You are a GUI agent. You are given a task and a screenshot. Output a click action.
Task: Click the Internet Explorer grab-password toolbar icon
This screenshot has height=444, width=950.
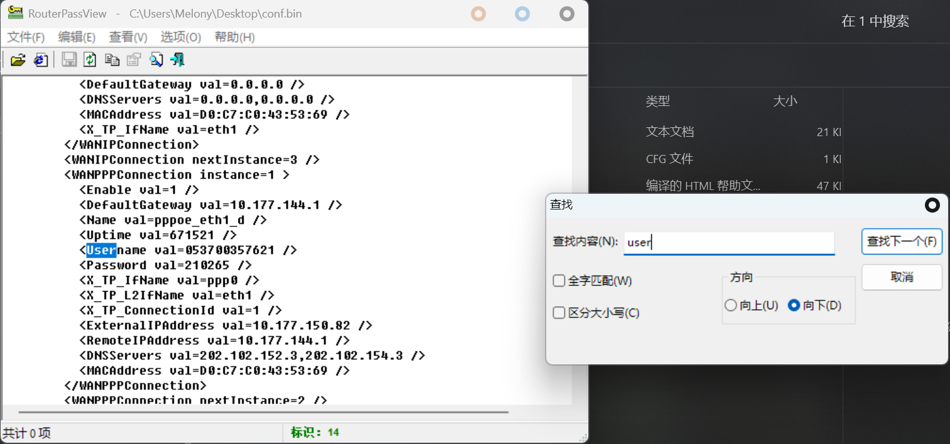click(41, 60)
